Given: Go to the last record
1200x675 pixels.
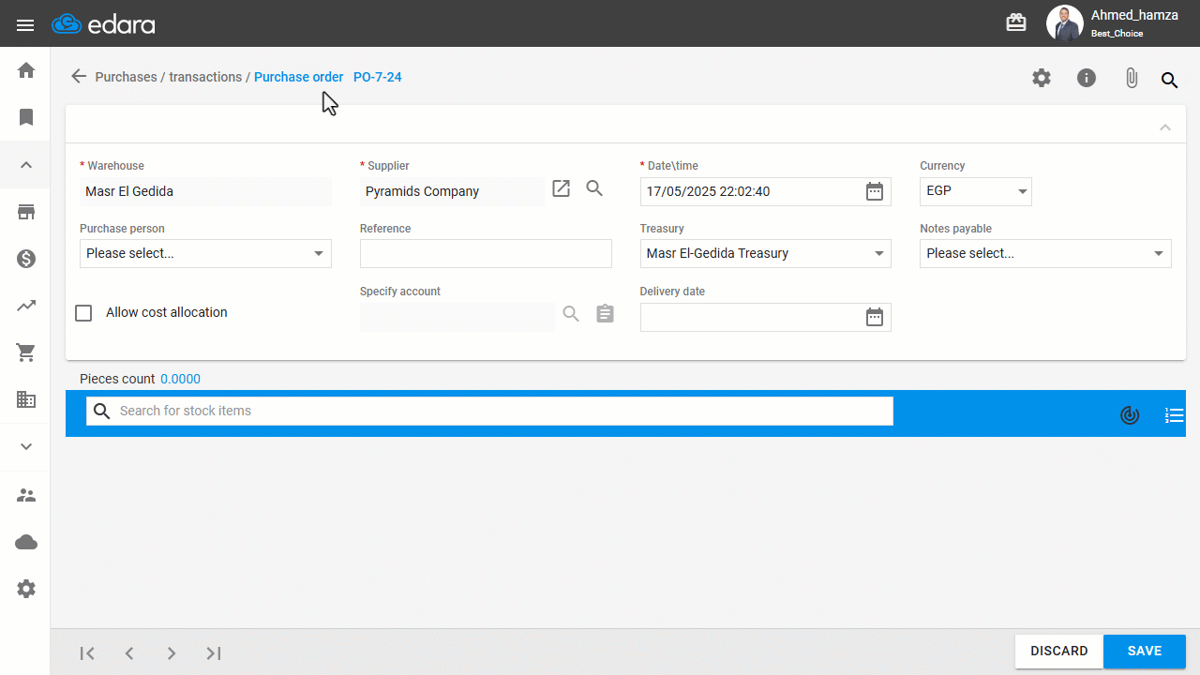Looking at the screenshot, I should click(214, 653).
